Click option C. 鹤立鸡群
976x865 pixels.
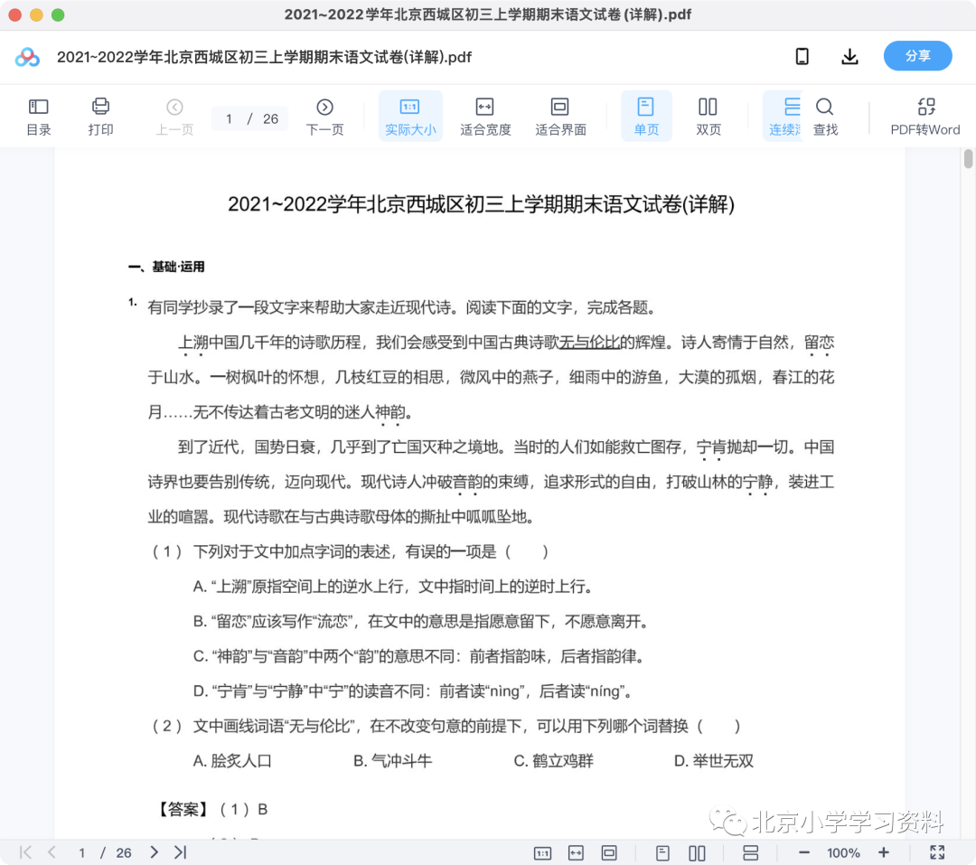click(x=554, y=761)
